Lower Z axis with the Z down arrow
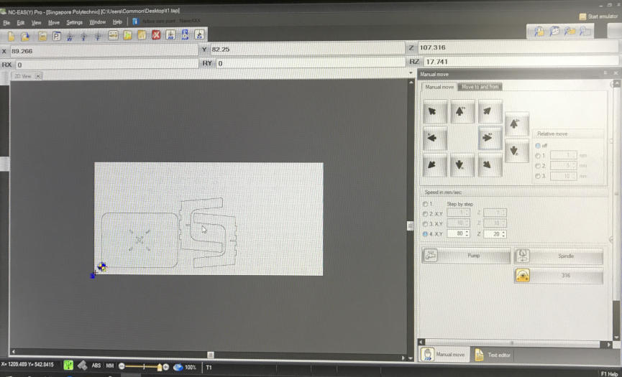 [516, 151]
